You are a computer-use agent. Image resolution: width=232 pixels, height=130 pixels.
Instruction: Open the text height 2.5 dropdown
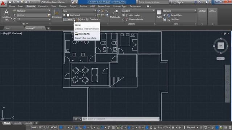(34, 19)
